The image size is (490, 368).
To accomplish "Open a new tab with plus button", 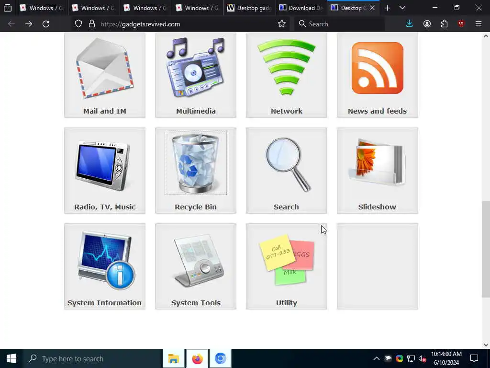I will (x=387, y=8).
